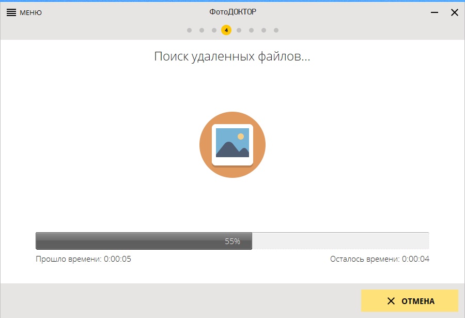Click the empty unfilled part of the progress bar

pos(341,241)
